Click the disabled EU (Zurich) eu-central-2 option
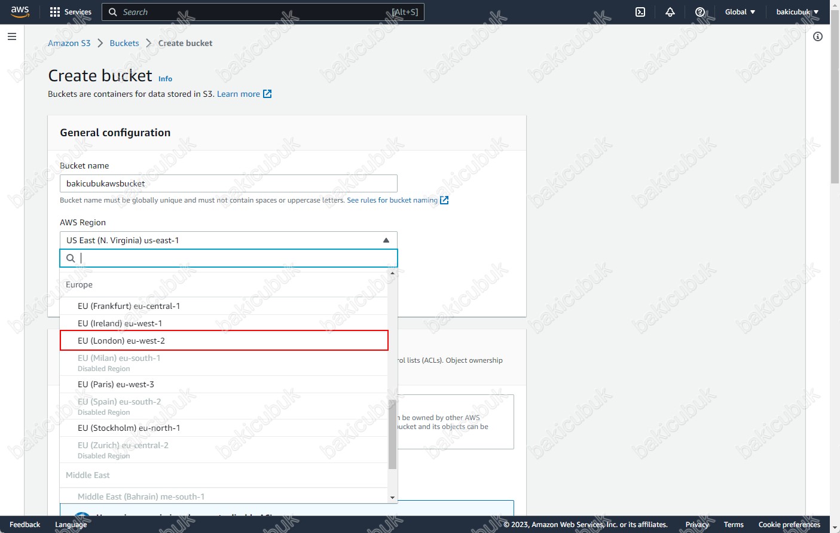Viewport: 840px width, 533px height. tap(224, 450)
